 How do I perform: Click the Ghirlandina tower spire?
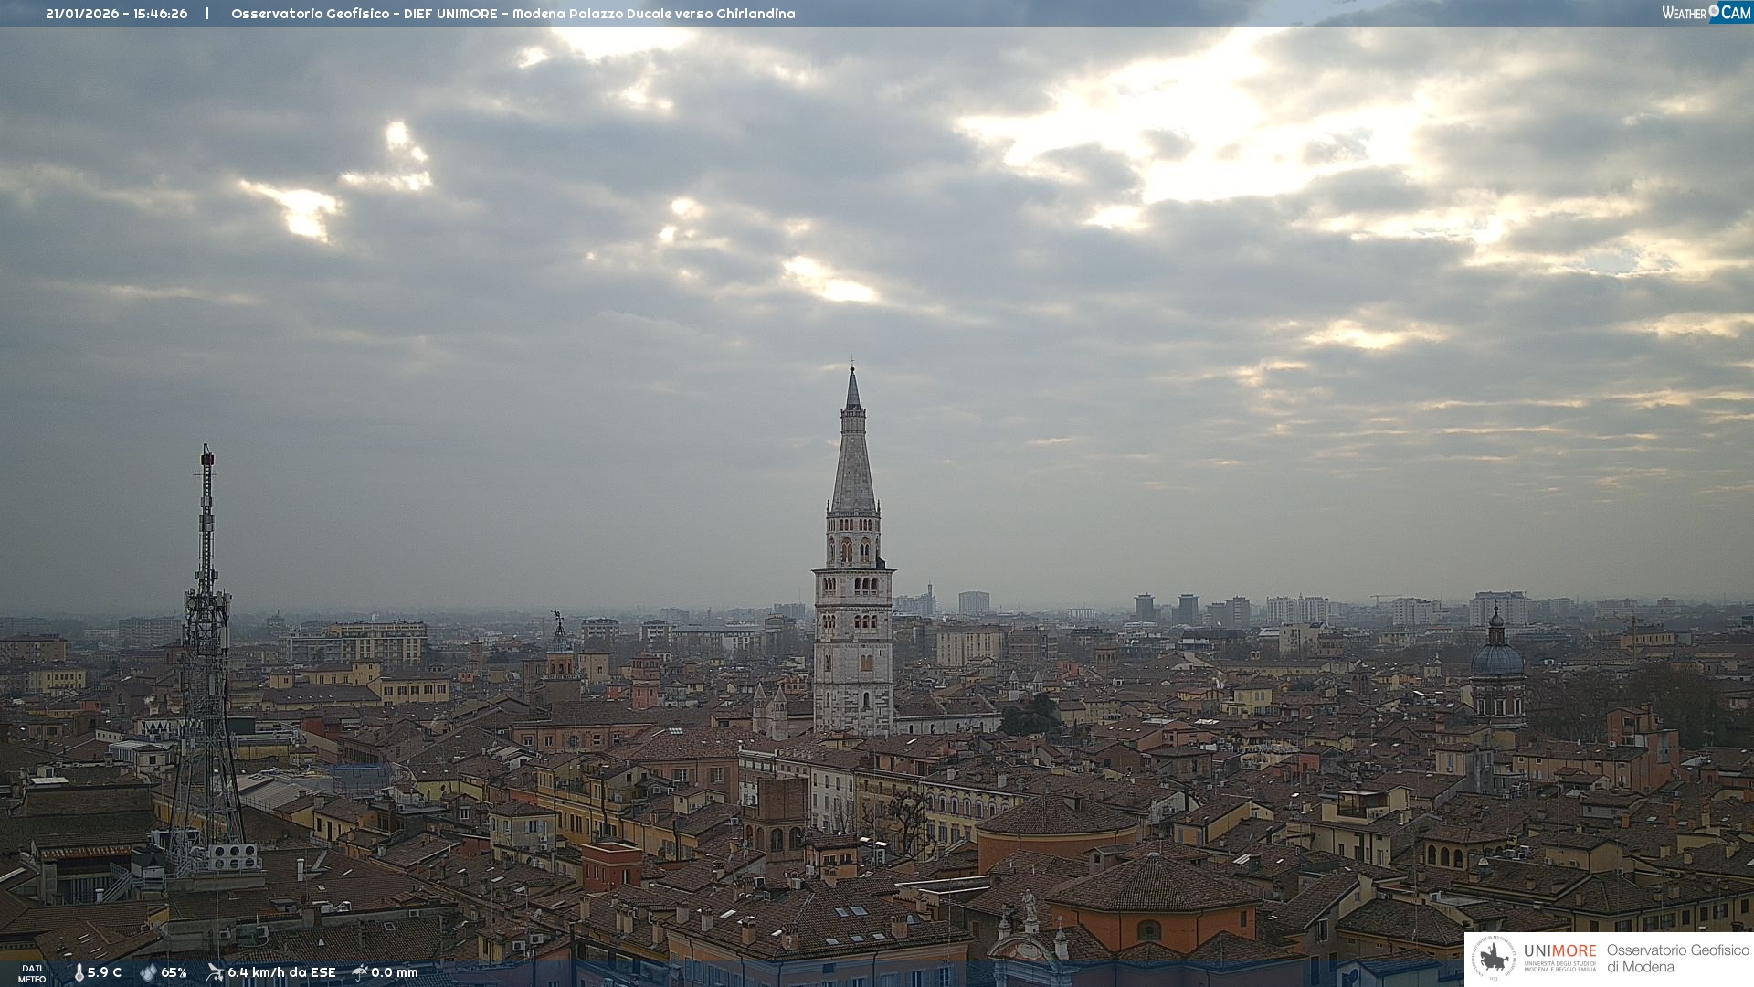pyautogui.click(x=853, y=457)
